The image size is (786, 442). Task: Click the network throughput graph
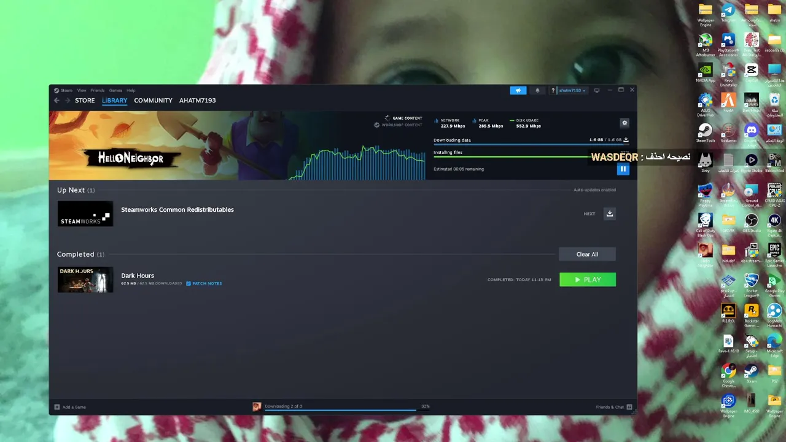357,162
